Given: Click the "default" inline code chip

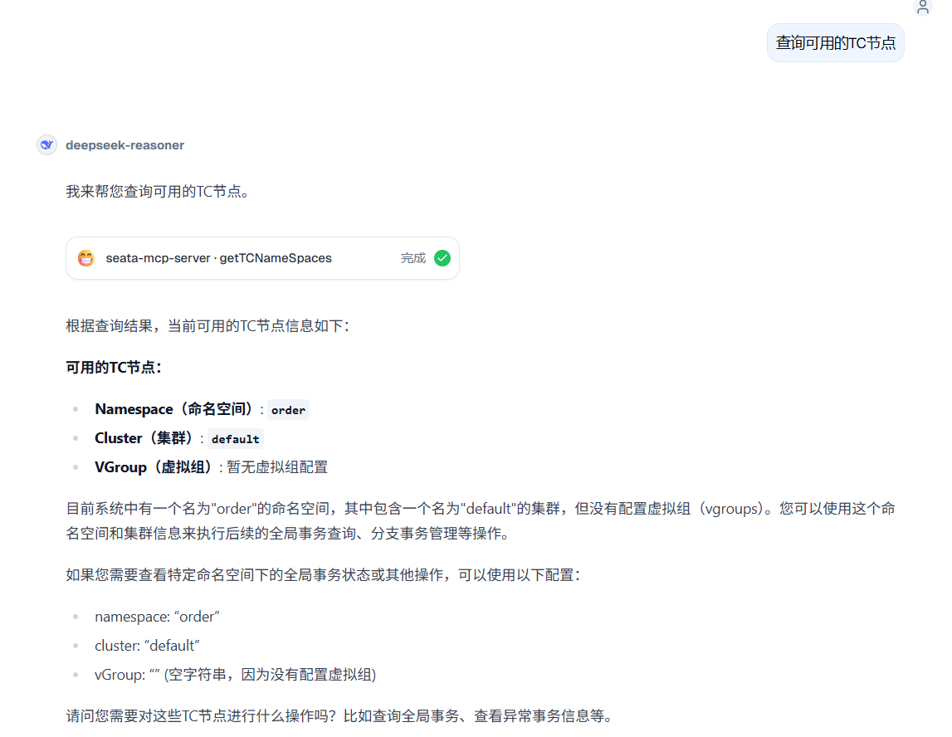Looking at the screenshot, I should tap(235, 439).
